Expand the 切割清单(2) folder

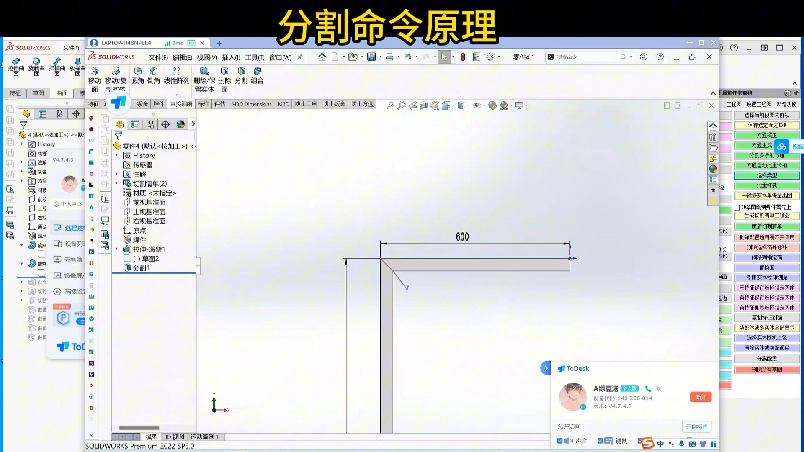117,183
